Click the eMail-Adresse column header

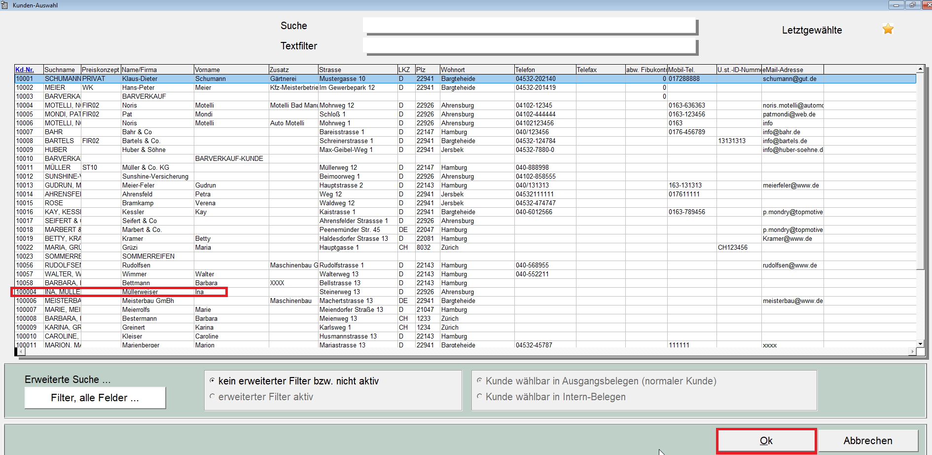coord(792,70)
